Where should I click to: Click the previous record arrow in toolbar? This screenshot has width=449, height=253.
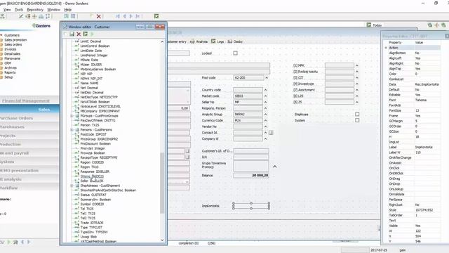(x=125, y=16)
